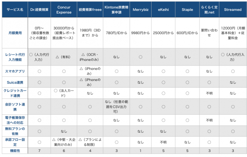Select Streamed's 機能性 score 3
The height and width of the screenshot is (157, 247).
(233, 151)
